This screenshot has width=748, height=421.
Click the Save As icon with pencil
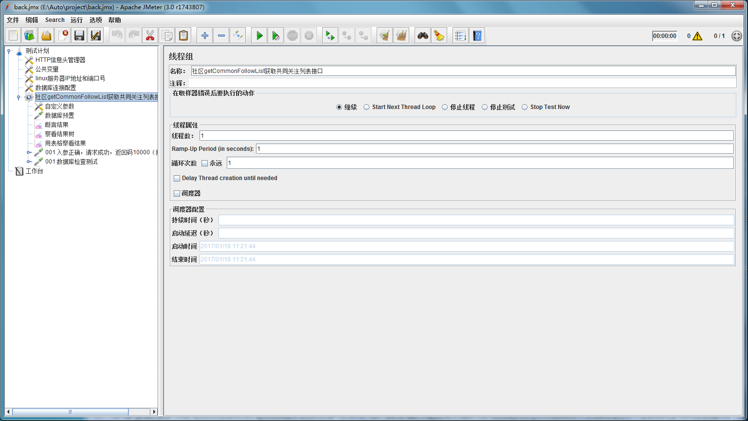(x=96, y=36)
